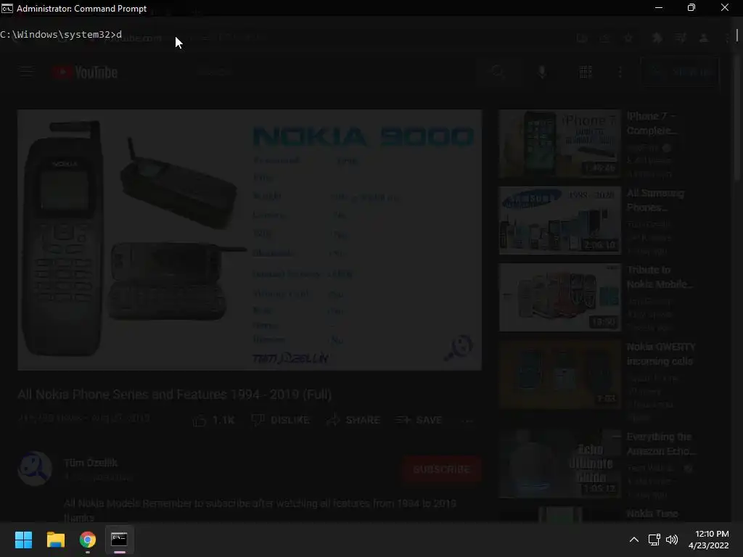Open Tribute to Nokia Mobile thumbnail
The height and width of the screenshot is (557, 743).
[x=559, y=297]
